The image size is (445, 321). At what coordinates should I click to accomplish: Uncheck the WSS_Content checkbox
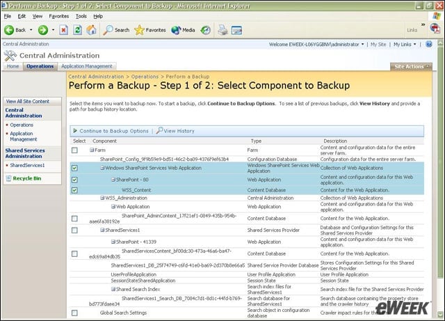coord(74,190)
